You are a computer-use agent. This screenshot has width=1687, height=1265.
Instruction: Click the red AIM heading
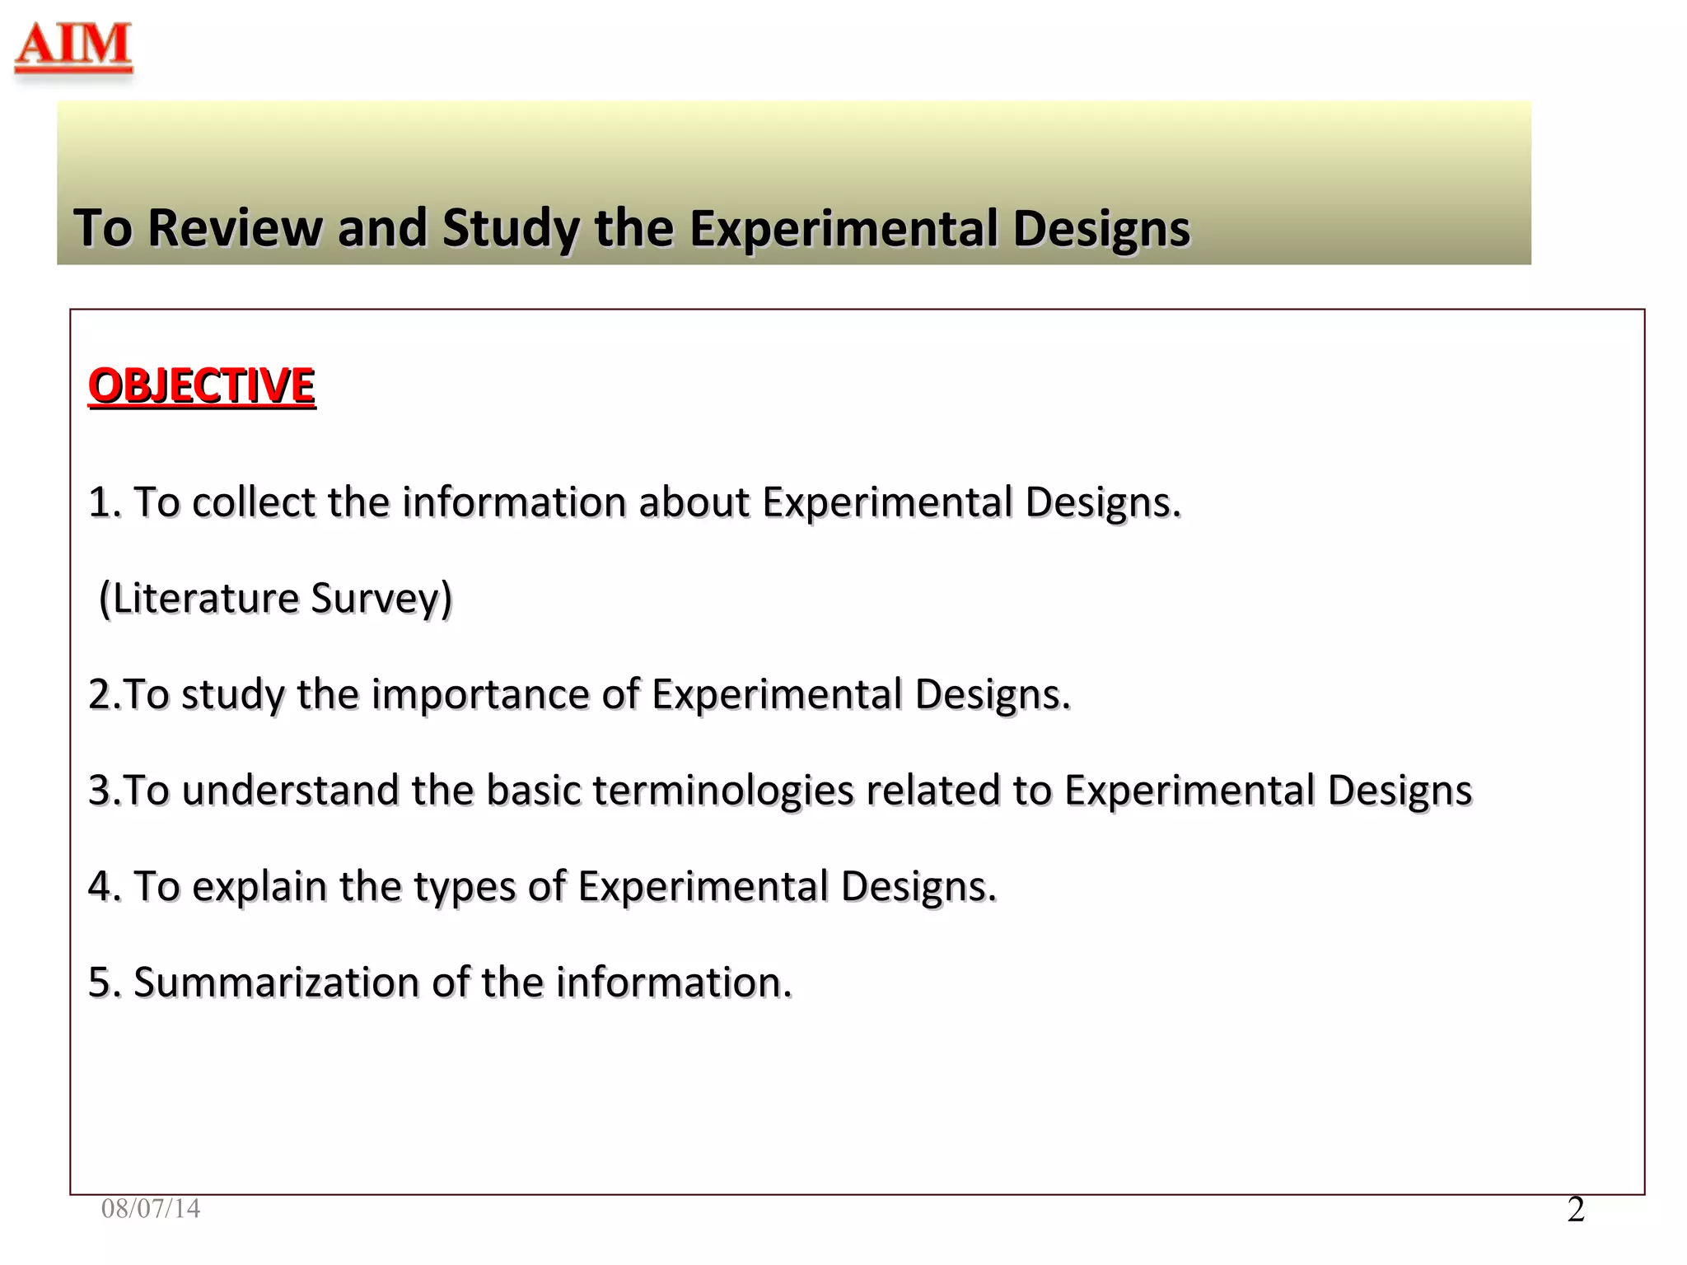74,44
